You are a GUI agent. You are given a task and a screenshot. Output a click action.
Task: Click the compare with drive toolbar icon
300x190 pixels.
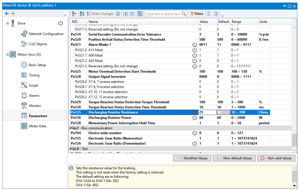coord(82,14)
